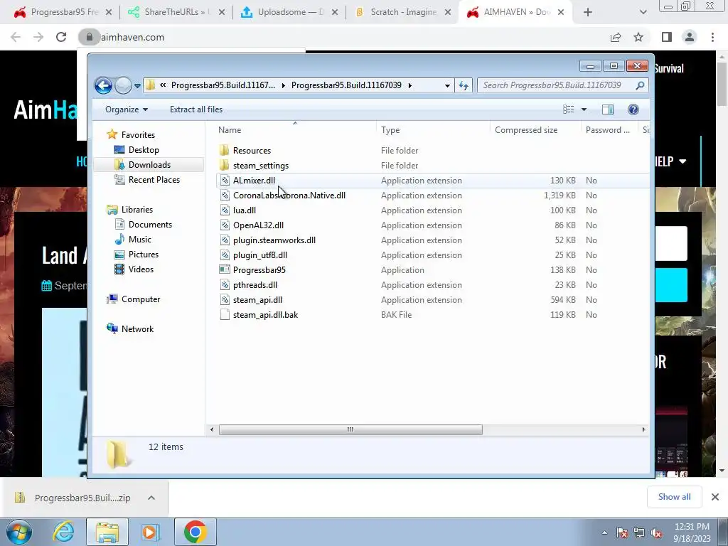The width and height of the screenshot is (728, 546).
Task: Open Libraries in navigation pane
Action: point(137,210)
